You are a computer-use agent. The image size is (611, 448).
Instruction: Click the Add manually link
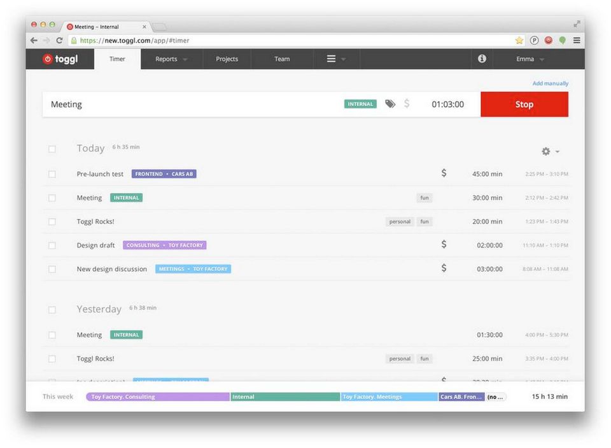550,83
